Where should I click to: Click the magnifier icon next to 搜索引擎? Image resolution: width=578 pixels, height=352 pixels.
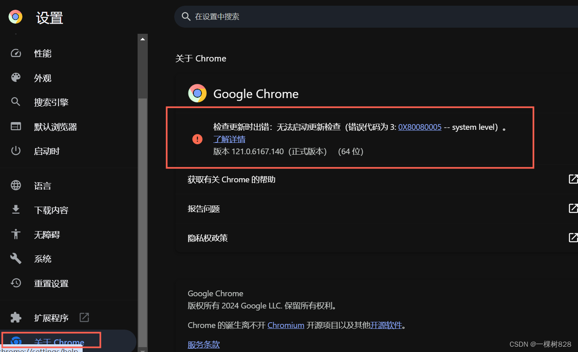[16, 102]
